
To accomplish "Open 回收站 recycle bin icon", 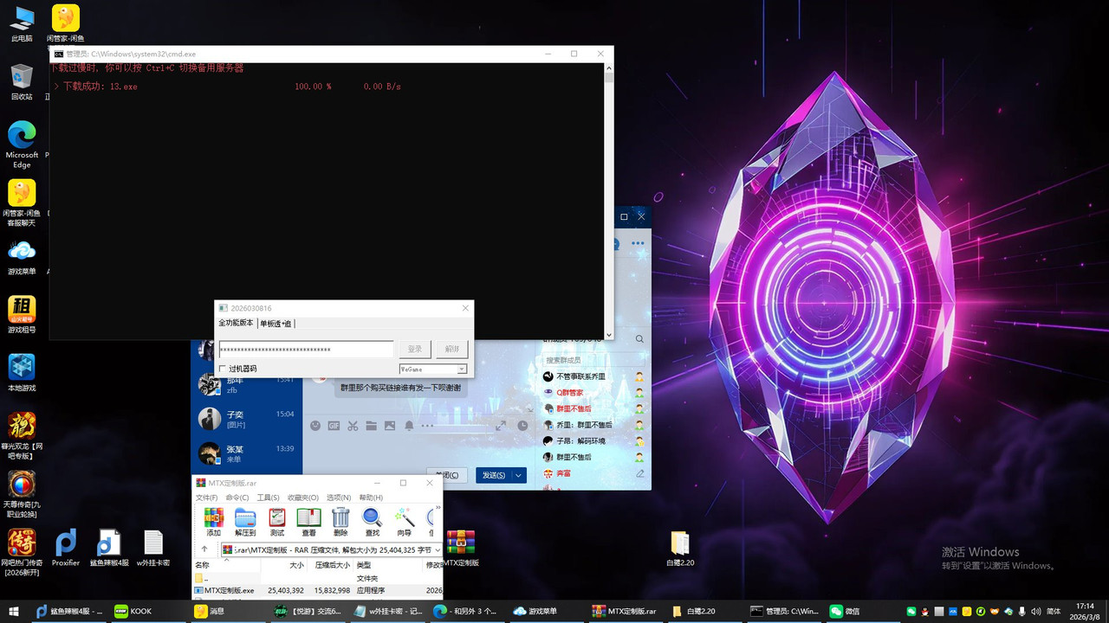I will 22,82.
